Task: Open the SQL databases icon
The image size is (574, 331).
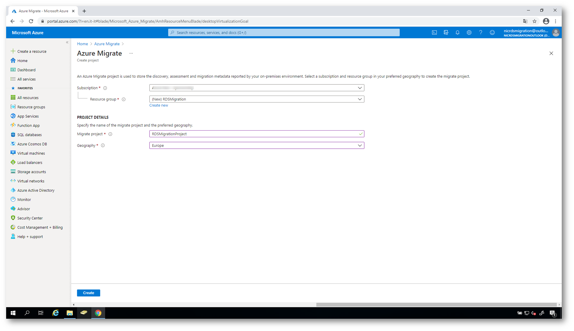Action: (x=13, y=135)
